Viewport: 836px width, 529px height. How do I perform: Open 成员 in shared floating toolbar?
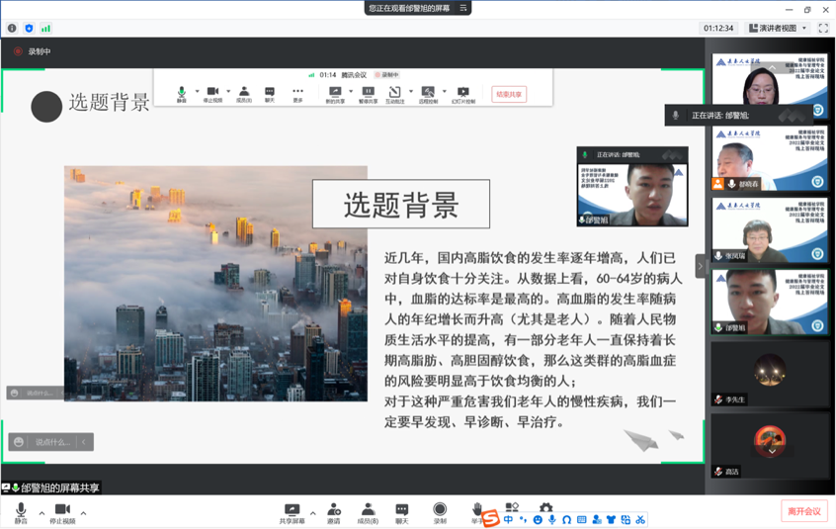coord(244,94)
